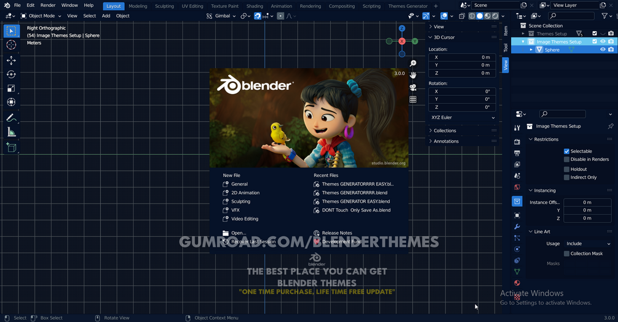Open the Material properties tab

pyautogui.click(x=517, y=283)
